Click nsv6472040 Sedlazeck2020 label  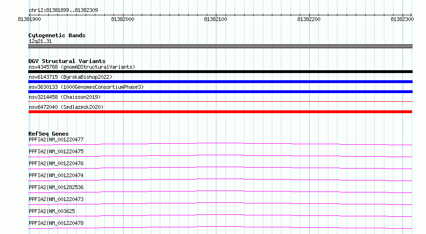click(x=66, y=107)
